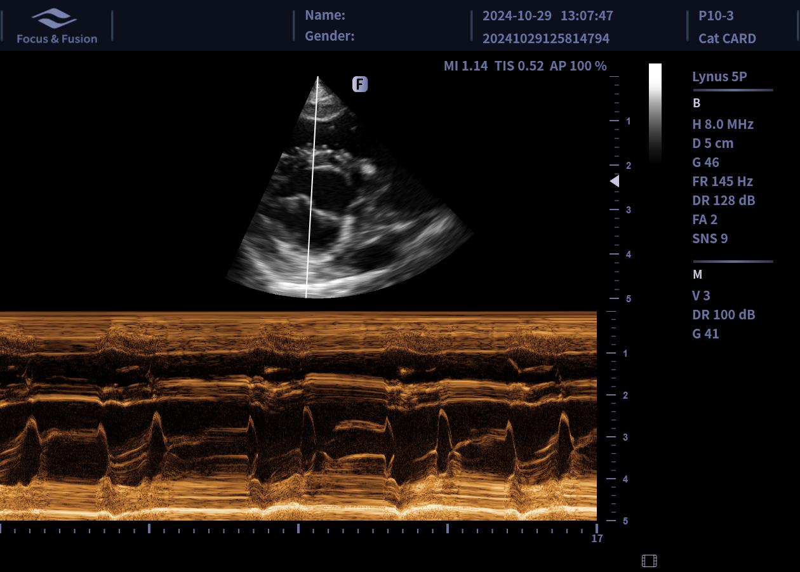This screenshot has height=572, width=800.
Task: Click the Gender field in the header
Action: coord(330,36)
